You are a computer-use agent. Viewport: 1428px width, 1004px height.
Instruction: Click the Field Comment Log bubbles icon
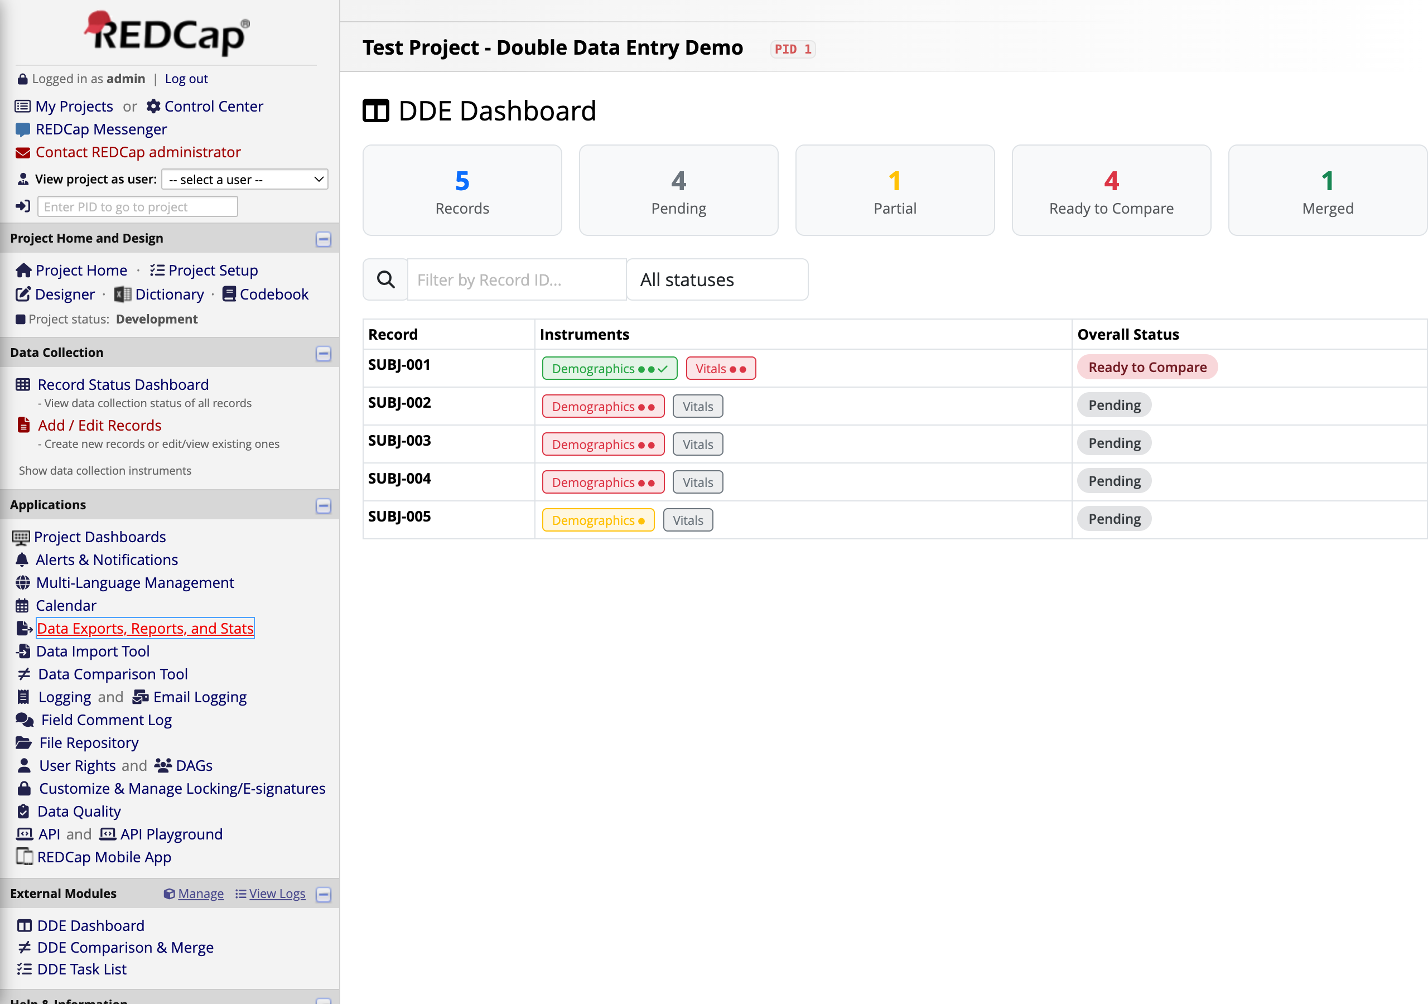(25, 720)
